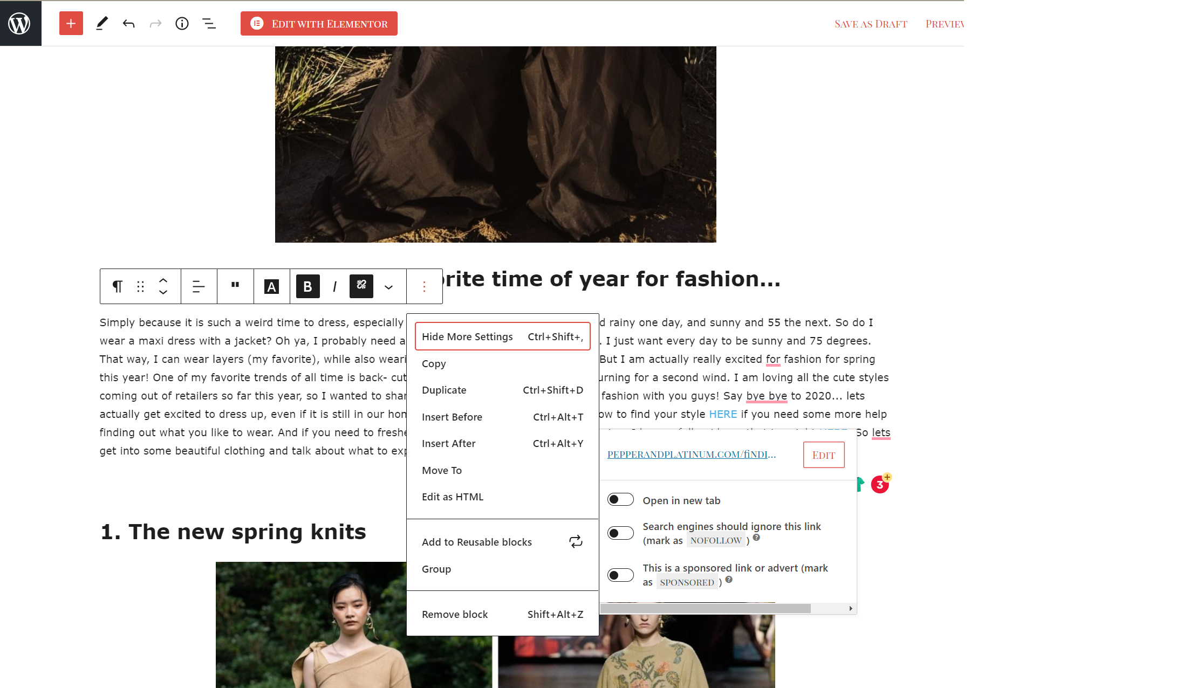This screenshot has height=688, width=1203.
Task: Change block type via paragraph icon
Action: click(x=117, y=286)
